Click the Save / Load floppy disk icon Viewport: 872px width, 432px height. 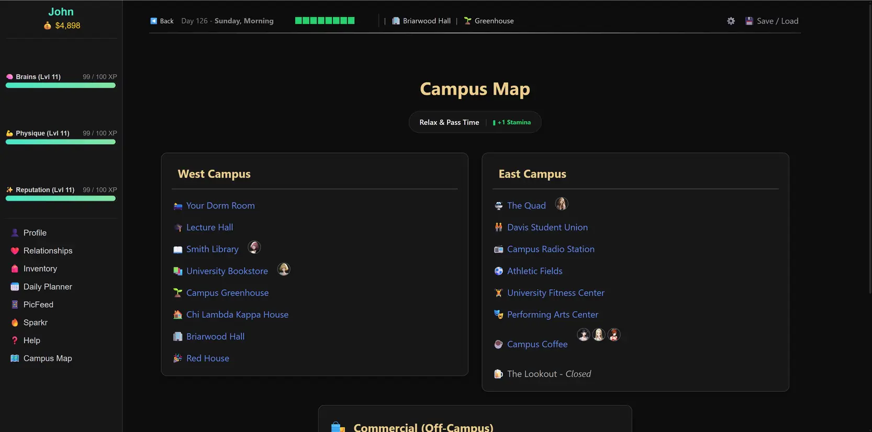749,21
